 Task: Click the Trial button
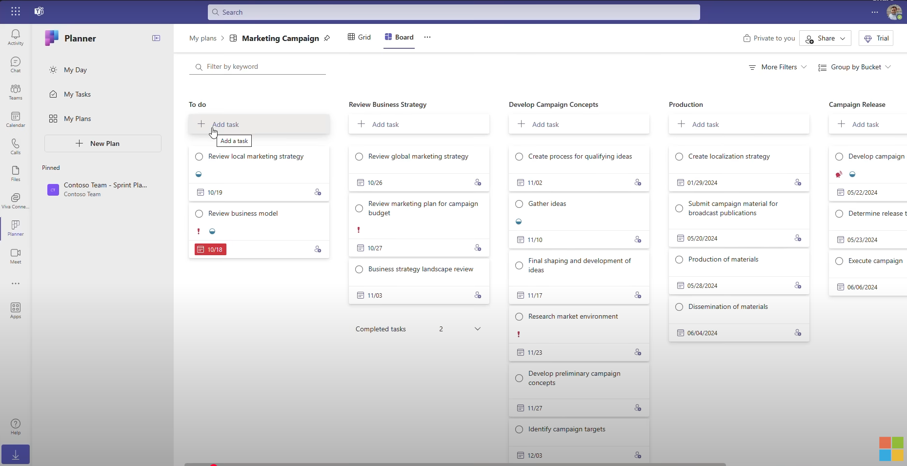pos(876,38)
